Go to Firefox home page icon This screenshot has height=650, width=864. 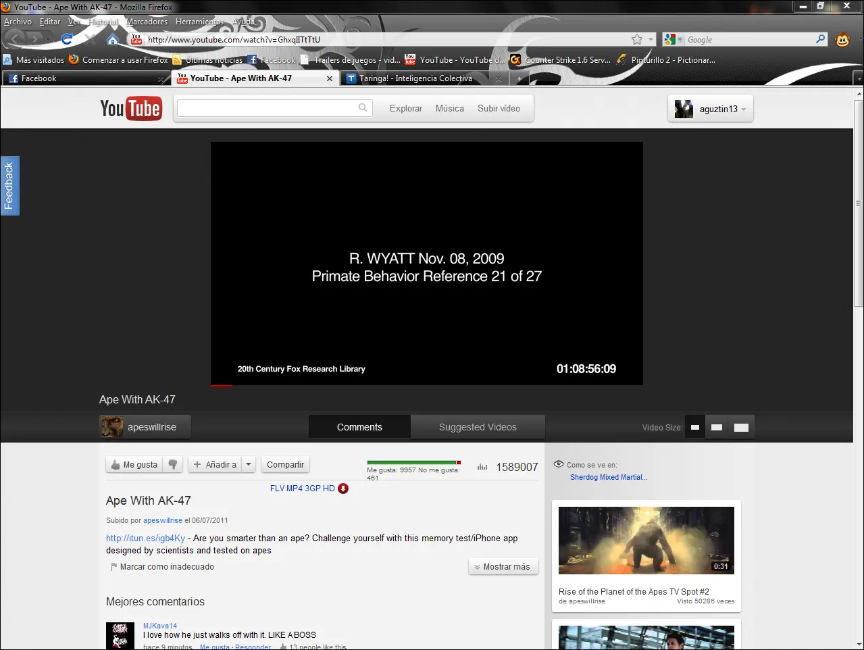(x=113, y=39)
